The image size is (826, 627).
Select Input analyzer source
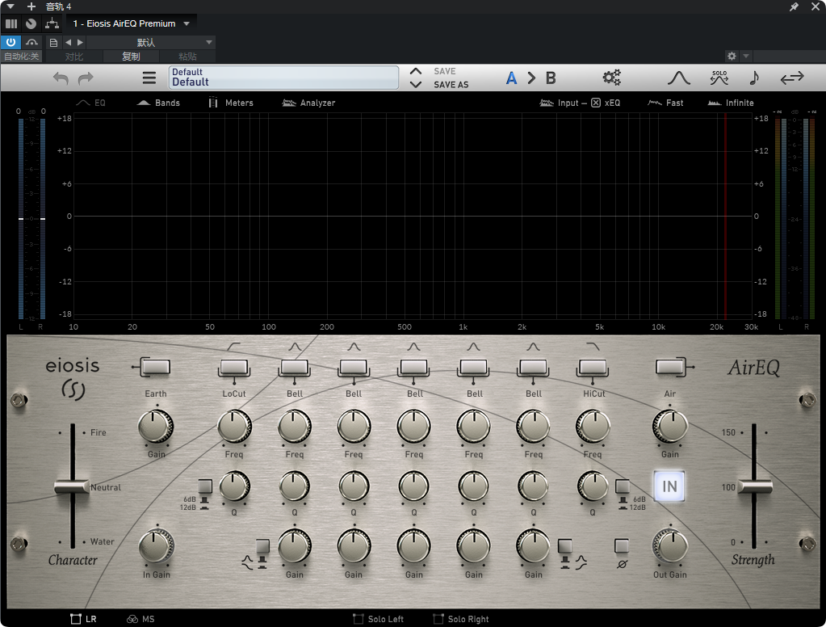click(560, 103)
